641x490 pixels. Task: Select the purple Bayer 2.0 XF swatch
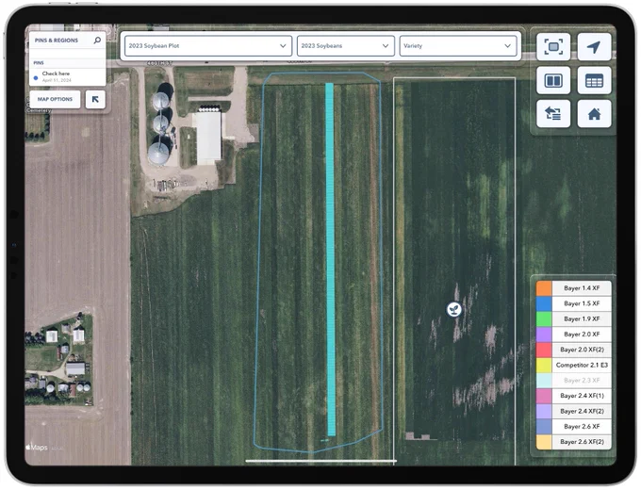(x=544, y=335)
